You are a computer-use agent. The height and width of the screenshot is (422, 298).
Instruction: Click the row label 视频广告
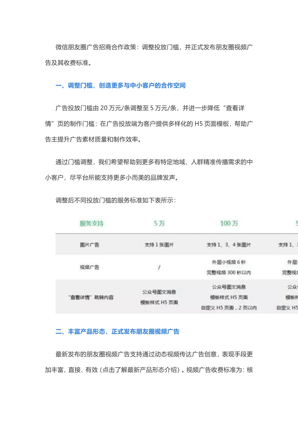(x=89, y=267)
